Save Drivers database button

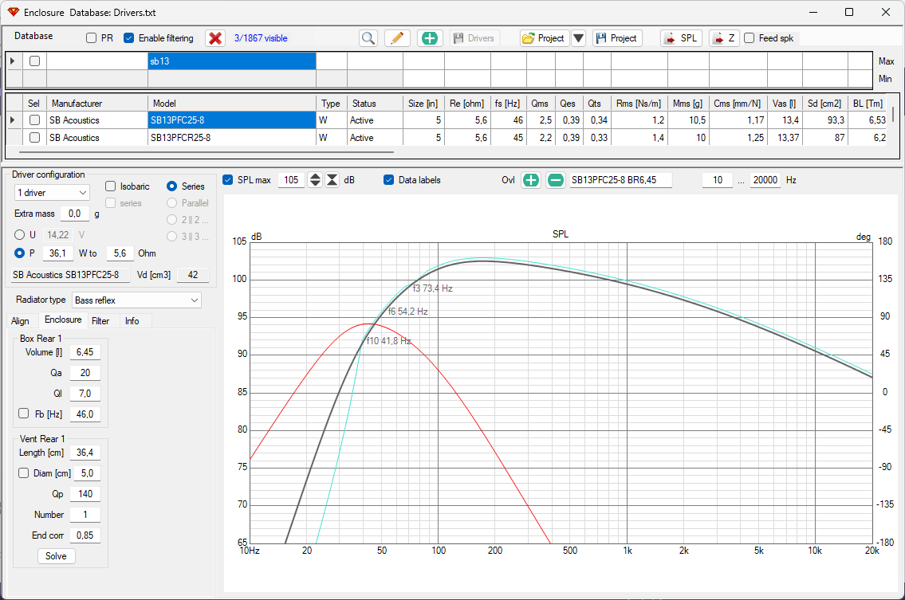click(474, 38)
